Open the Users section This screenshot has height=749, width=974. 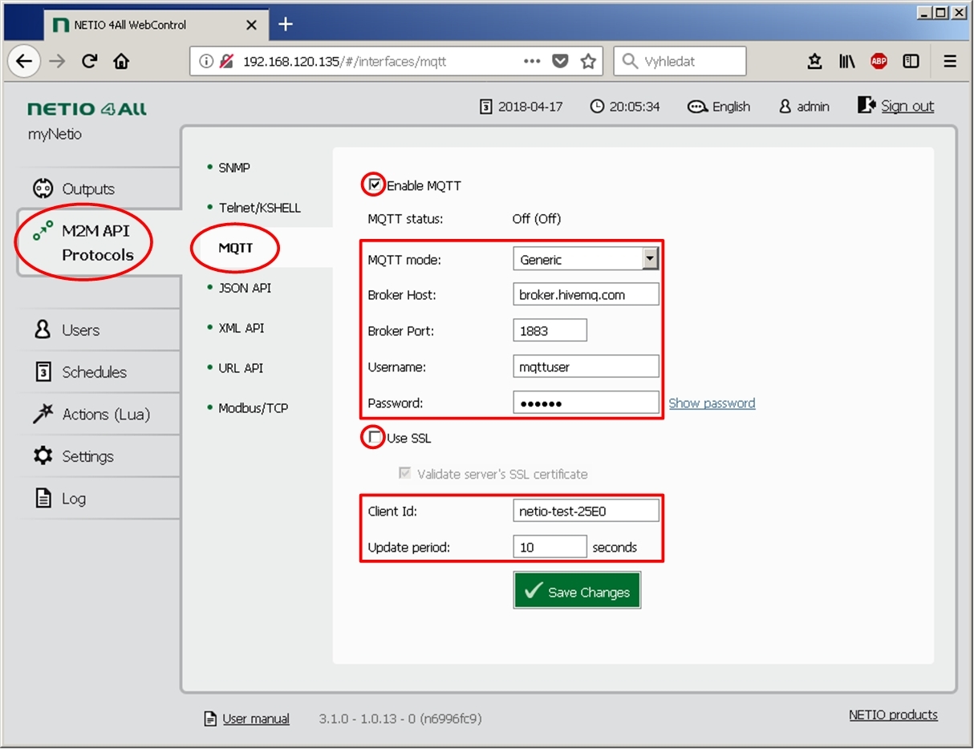[x=99, y=330]
